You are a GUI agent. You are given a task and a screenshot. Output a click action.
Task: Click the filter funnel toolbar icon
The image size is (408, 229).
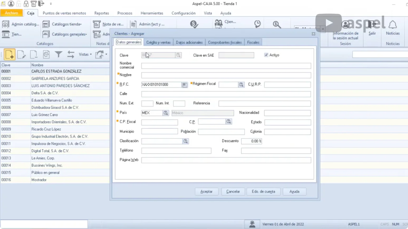pos(58,54)
